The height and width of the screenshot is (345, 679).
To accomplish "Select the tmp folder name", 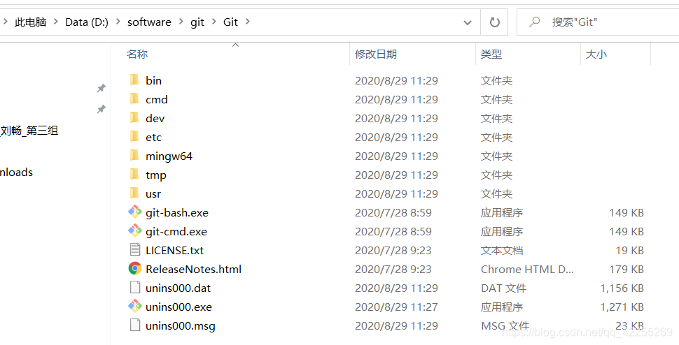I will click(x=156, y=175).
